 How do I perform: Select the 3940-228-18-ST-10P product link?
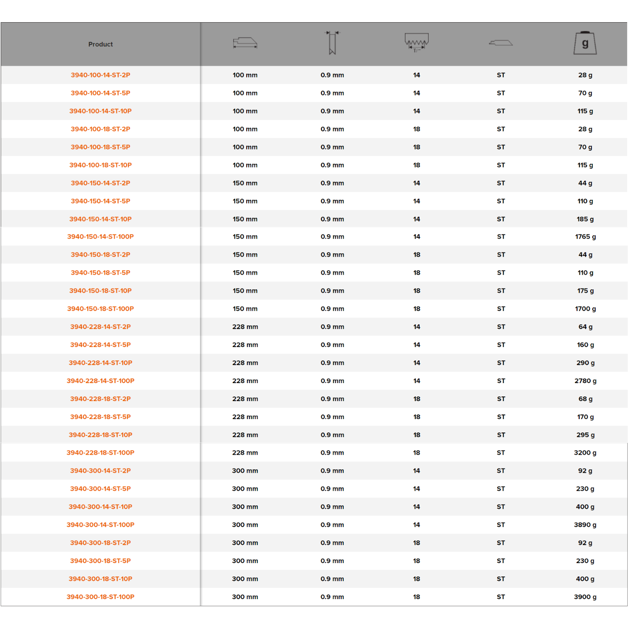pos(100,435)
